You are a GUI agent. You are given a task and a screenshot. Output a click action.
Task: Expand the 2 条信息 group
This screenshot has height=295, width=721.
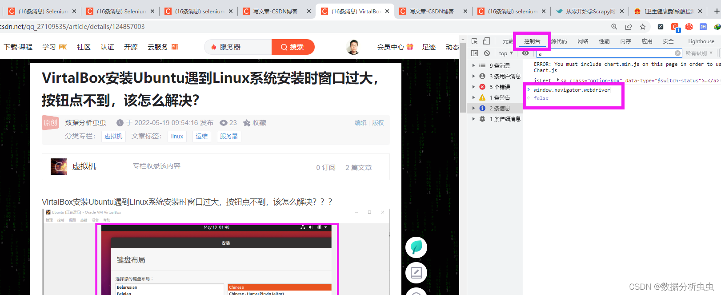[473, 108]
